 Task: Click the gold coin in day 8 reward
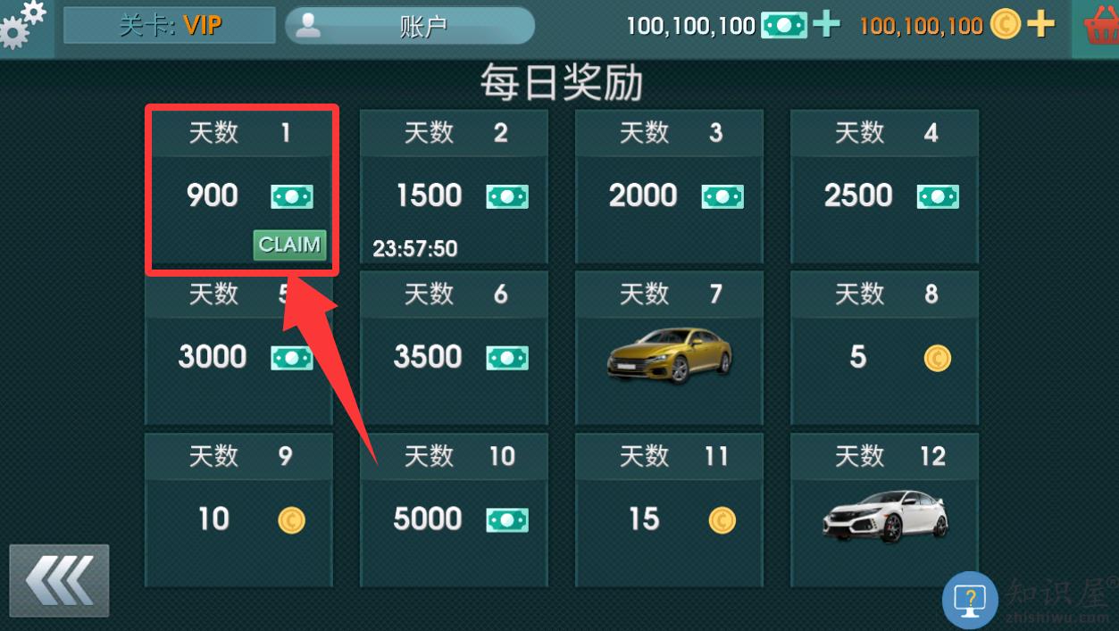(937, 359)
